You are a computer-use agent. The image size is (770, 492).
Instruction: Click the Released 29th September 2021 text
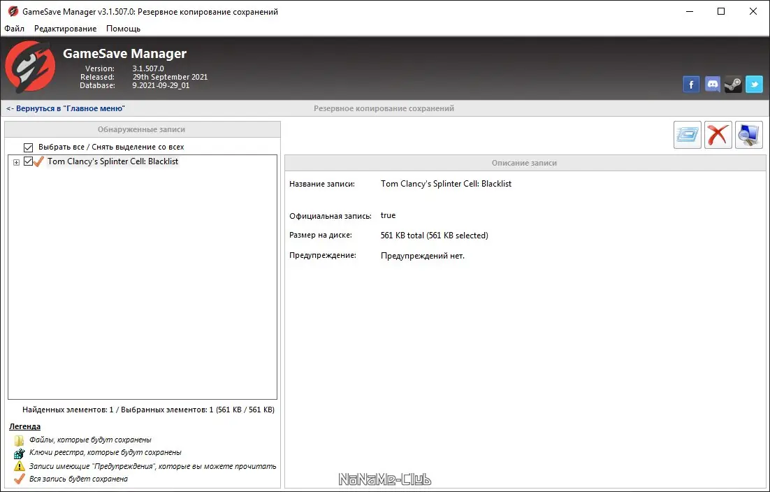pos(170,77)
